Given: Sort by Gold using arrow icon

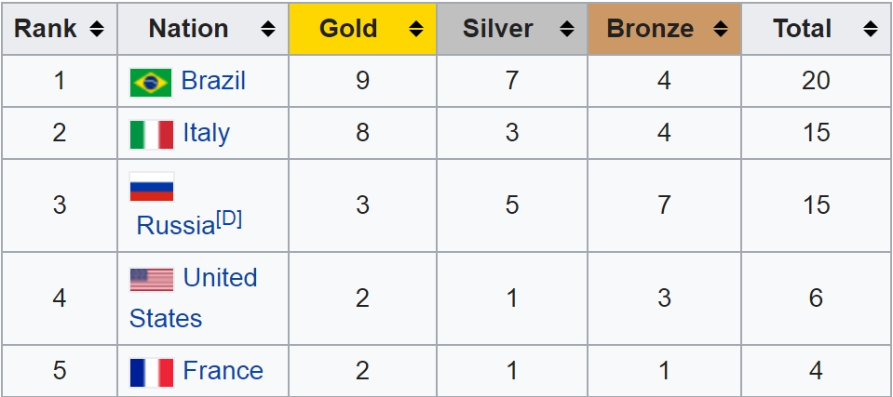Looking at the screenshot, I should pos(416,29).
